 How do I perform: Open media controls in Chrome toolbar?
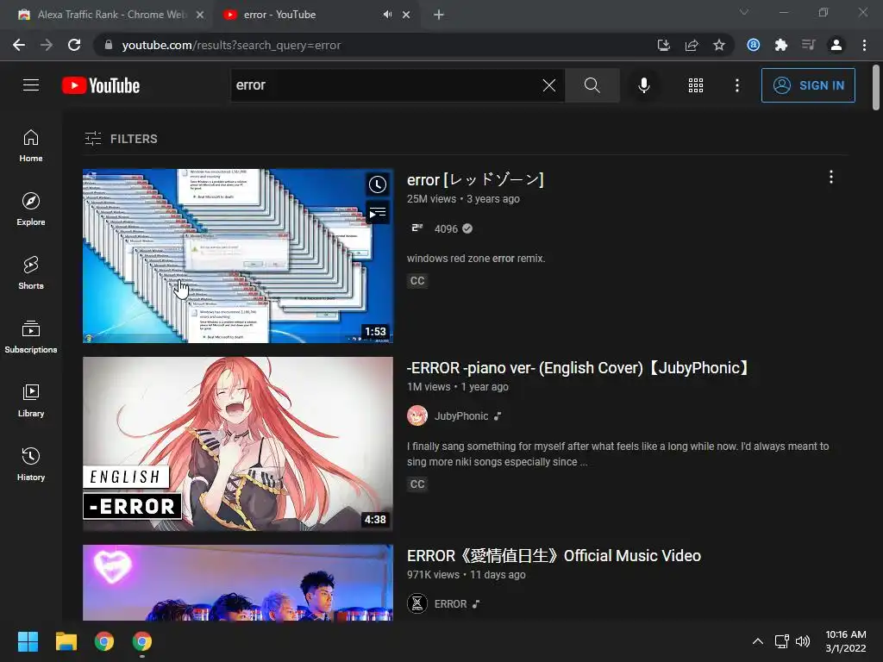pos(809,45)
